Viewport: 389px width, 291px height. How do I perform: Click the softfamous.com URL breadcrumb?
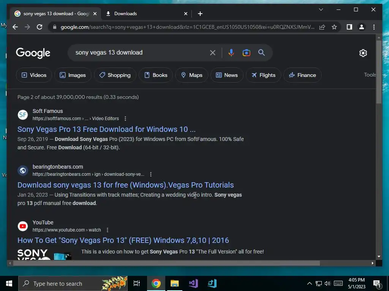coord(76,119)
